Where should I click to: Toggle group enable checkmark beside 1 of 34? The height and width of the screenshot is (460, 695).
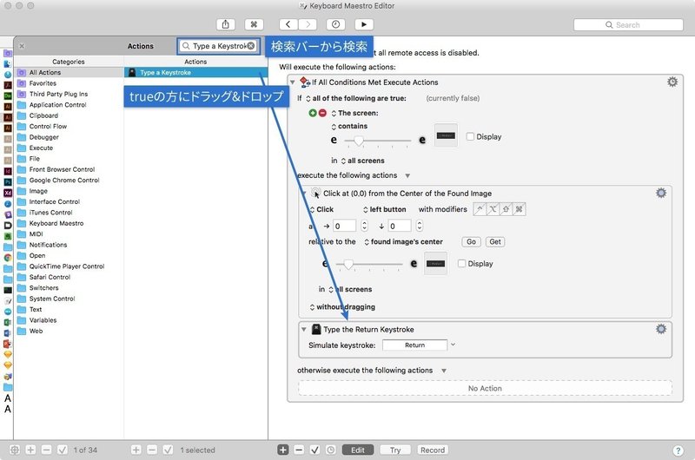[63, 450]
